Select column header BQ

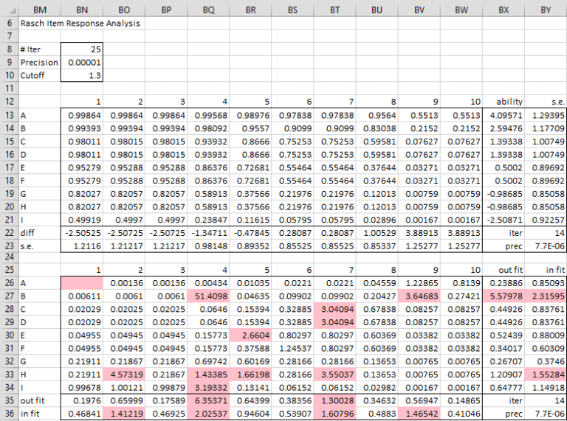pos(208,10)
